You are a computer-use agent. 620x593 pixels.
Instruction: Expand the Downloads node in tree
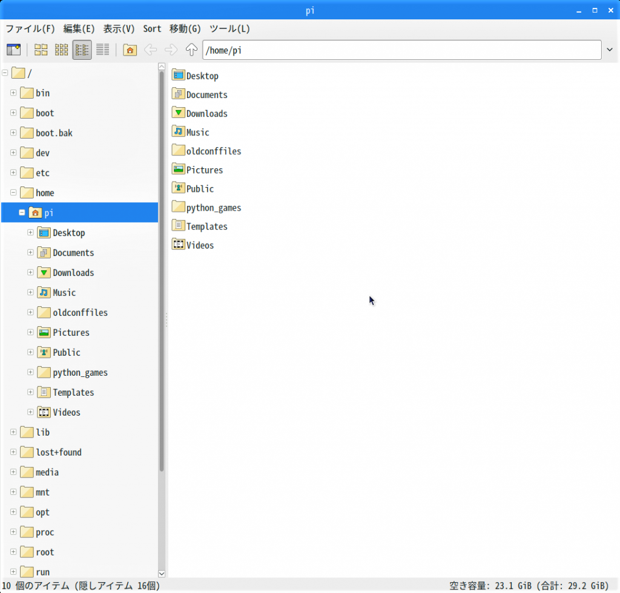point(30,272)
